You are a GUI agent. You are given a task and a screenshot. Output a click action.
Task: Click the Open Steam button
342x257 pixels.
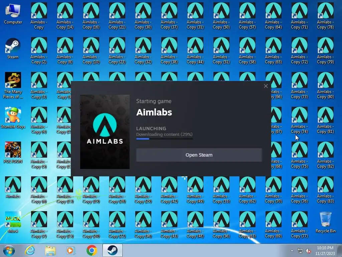tap(199, 155)
